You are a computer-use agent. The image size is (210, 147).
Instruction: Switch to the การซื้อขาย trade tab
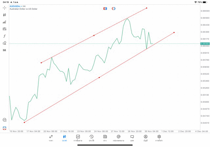78,138
